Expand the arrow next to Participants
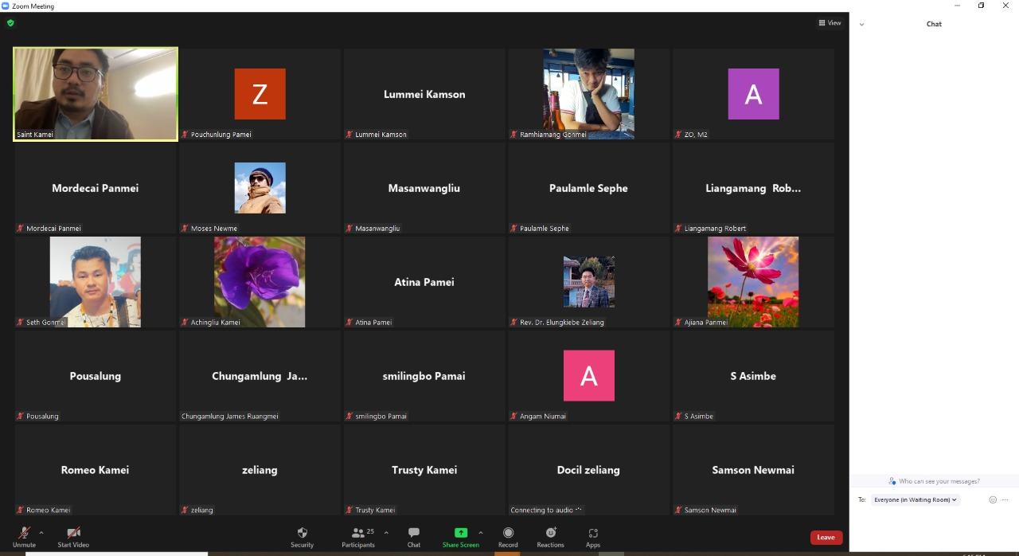 pos(386,532)
